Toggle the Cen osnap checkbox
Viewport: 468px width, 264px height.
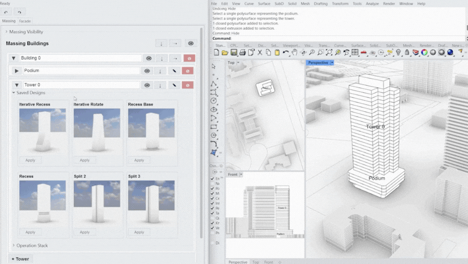point(212,198)
